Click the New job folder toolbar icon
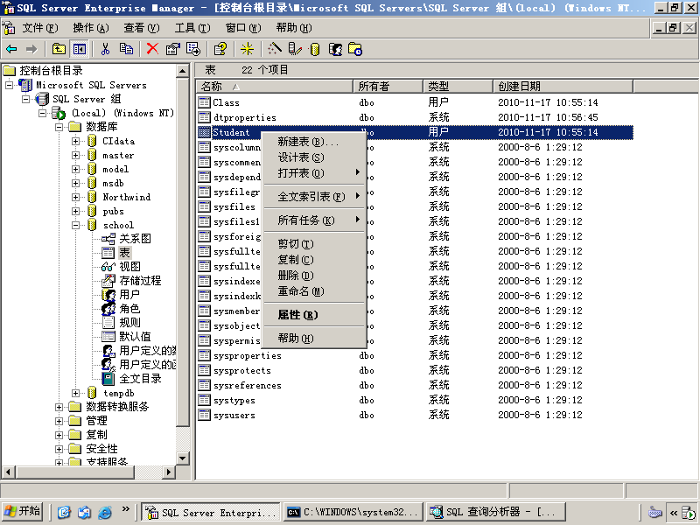The height and width of the screenshot is (525, 700). [x=355, y=49]
